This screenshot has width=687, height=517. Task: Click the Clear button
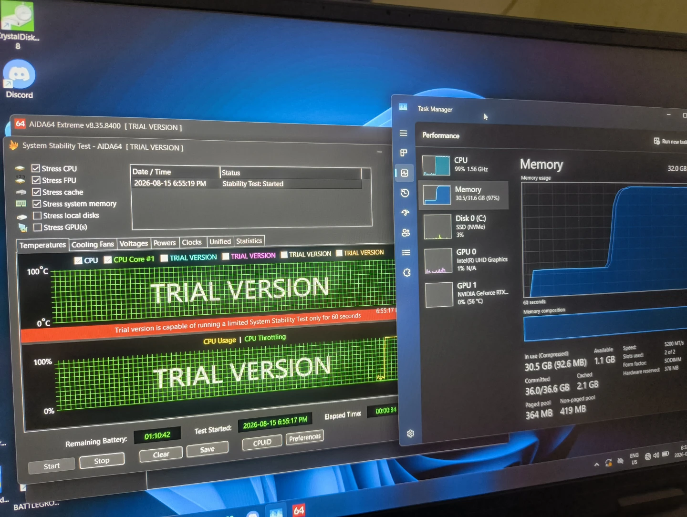point(161,455)
